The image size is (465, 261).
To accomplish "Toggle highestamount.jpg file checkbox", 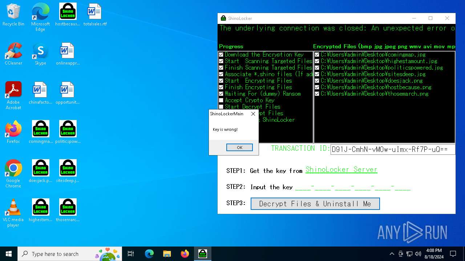I will (317, 61).
